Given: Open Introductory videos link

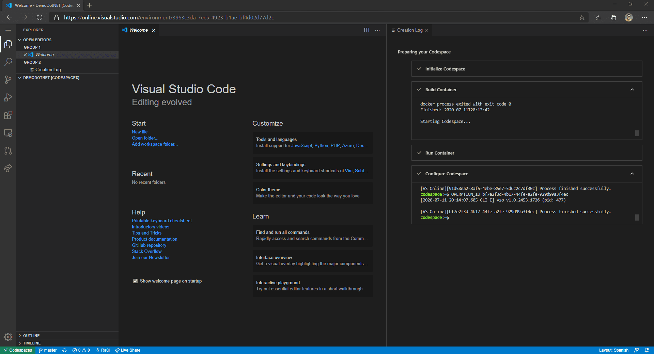Looking at the screenshot, I should (151, 227).
